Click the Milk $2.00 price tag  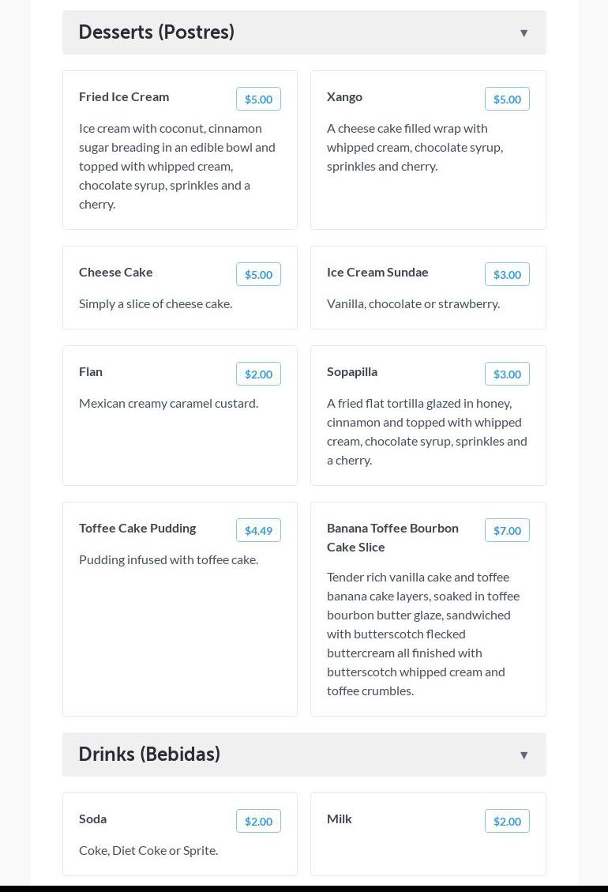[x=507, y=821]
